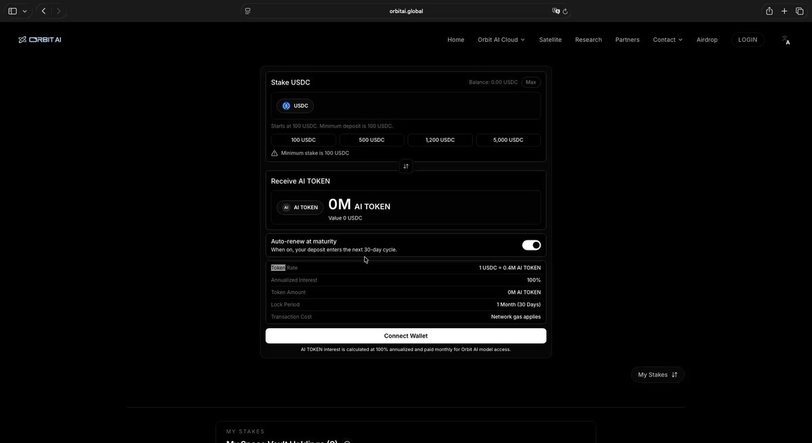812x443 pixels.
Task: Click the Connect Wallet button
Action: [x=406, y=336]
